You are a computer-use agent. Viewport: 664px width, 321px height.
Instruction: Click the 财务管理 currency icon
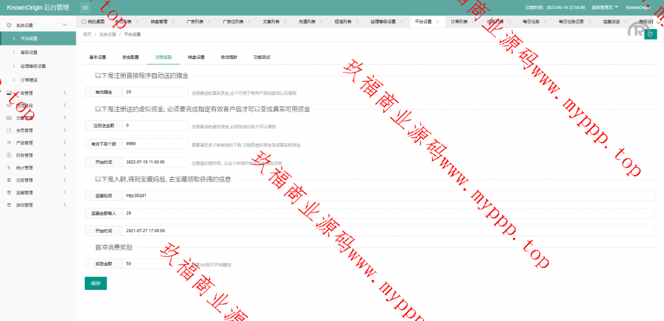(9, 155)
